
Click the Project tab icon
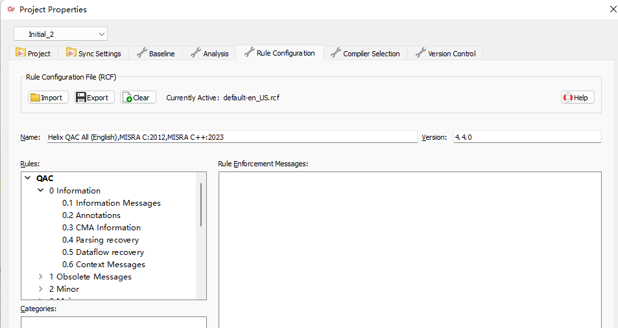tap(21, 53)
